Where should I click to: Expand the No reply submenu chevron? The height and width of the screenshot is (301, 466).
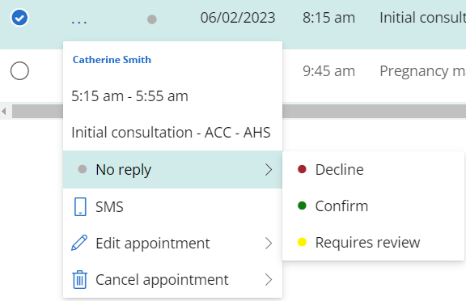click(269, 169)
